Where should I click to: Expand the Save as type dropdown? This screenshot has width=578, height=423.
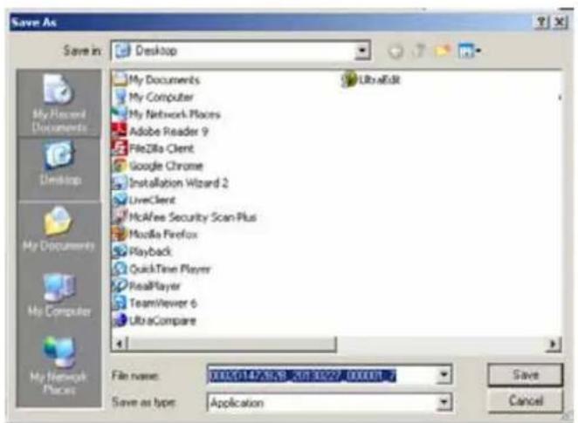444,402
